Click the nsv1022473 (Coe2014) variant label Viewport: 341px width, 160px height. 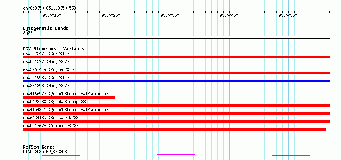click(46, 53)
